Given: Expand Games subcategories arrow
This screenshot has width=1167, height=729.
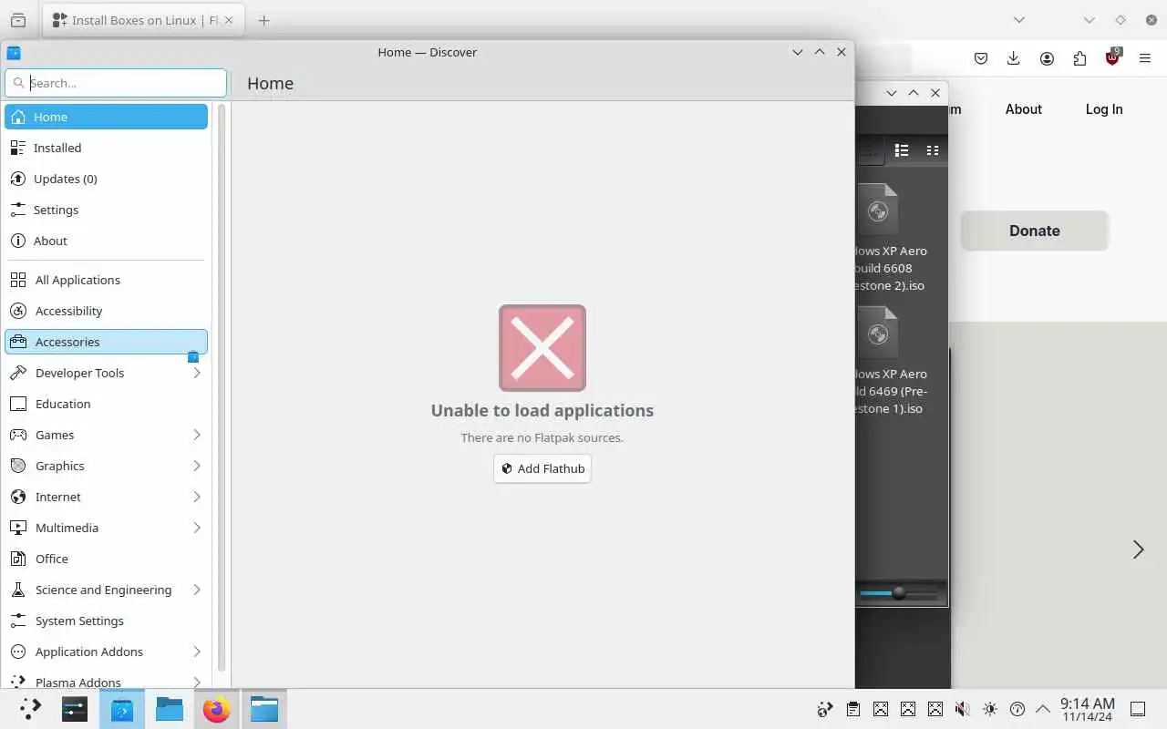Looking at the screenshot, I should [196, 435].
